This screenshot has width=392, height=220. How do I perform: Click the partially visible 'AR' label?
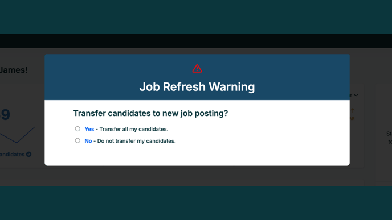[352, 119]
